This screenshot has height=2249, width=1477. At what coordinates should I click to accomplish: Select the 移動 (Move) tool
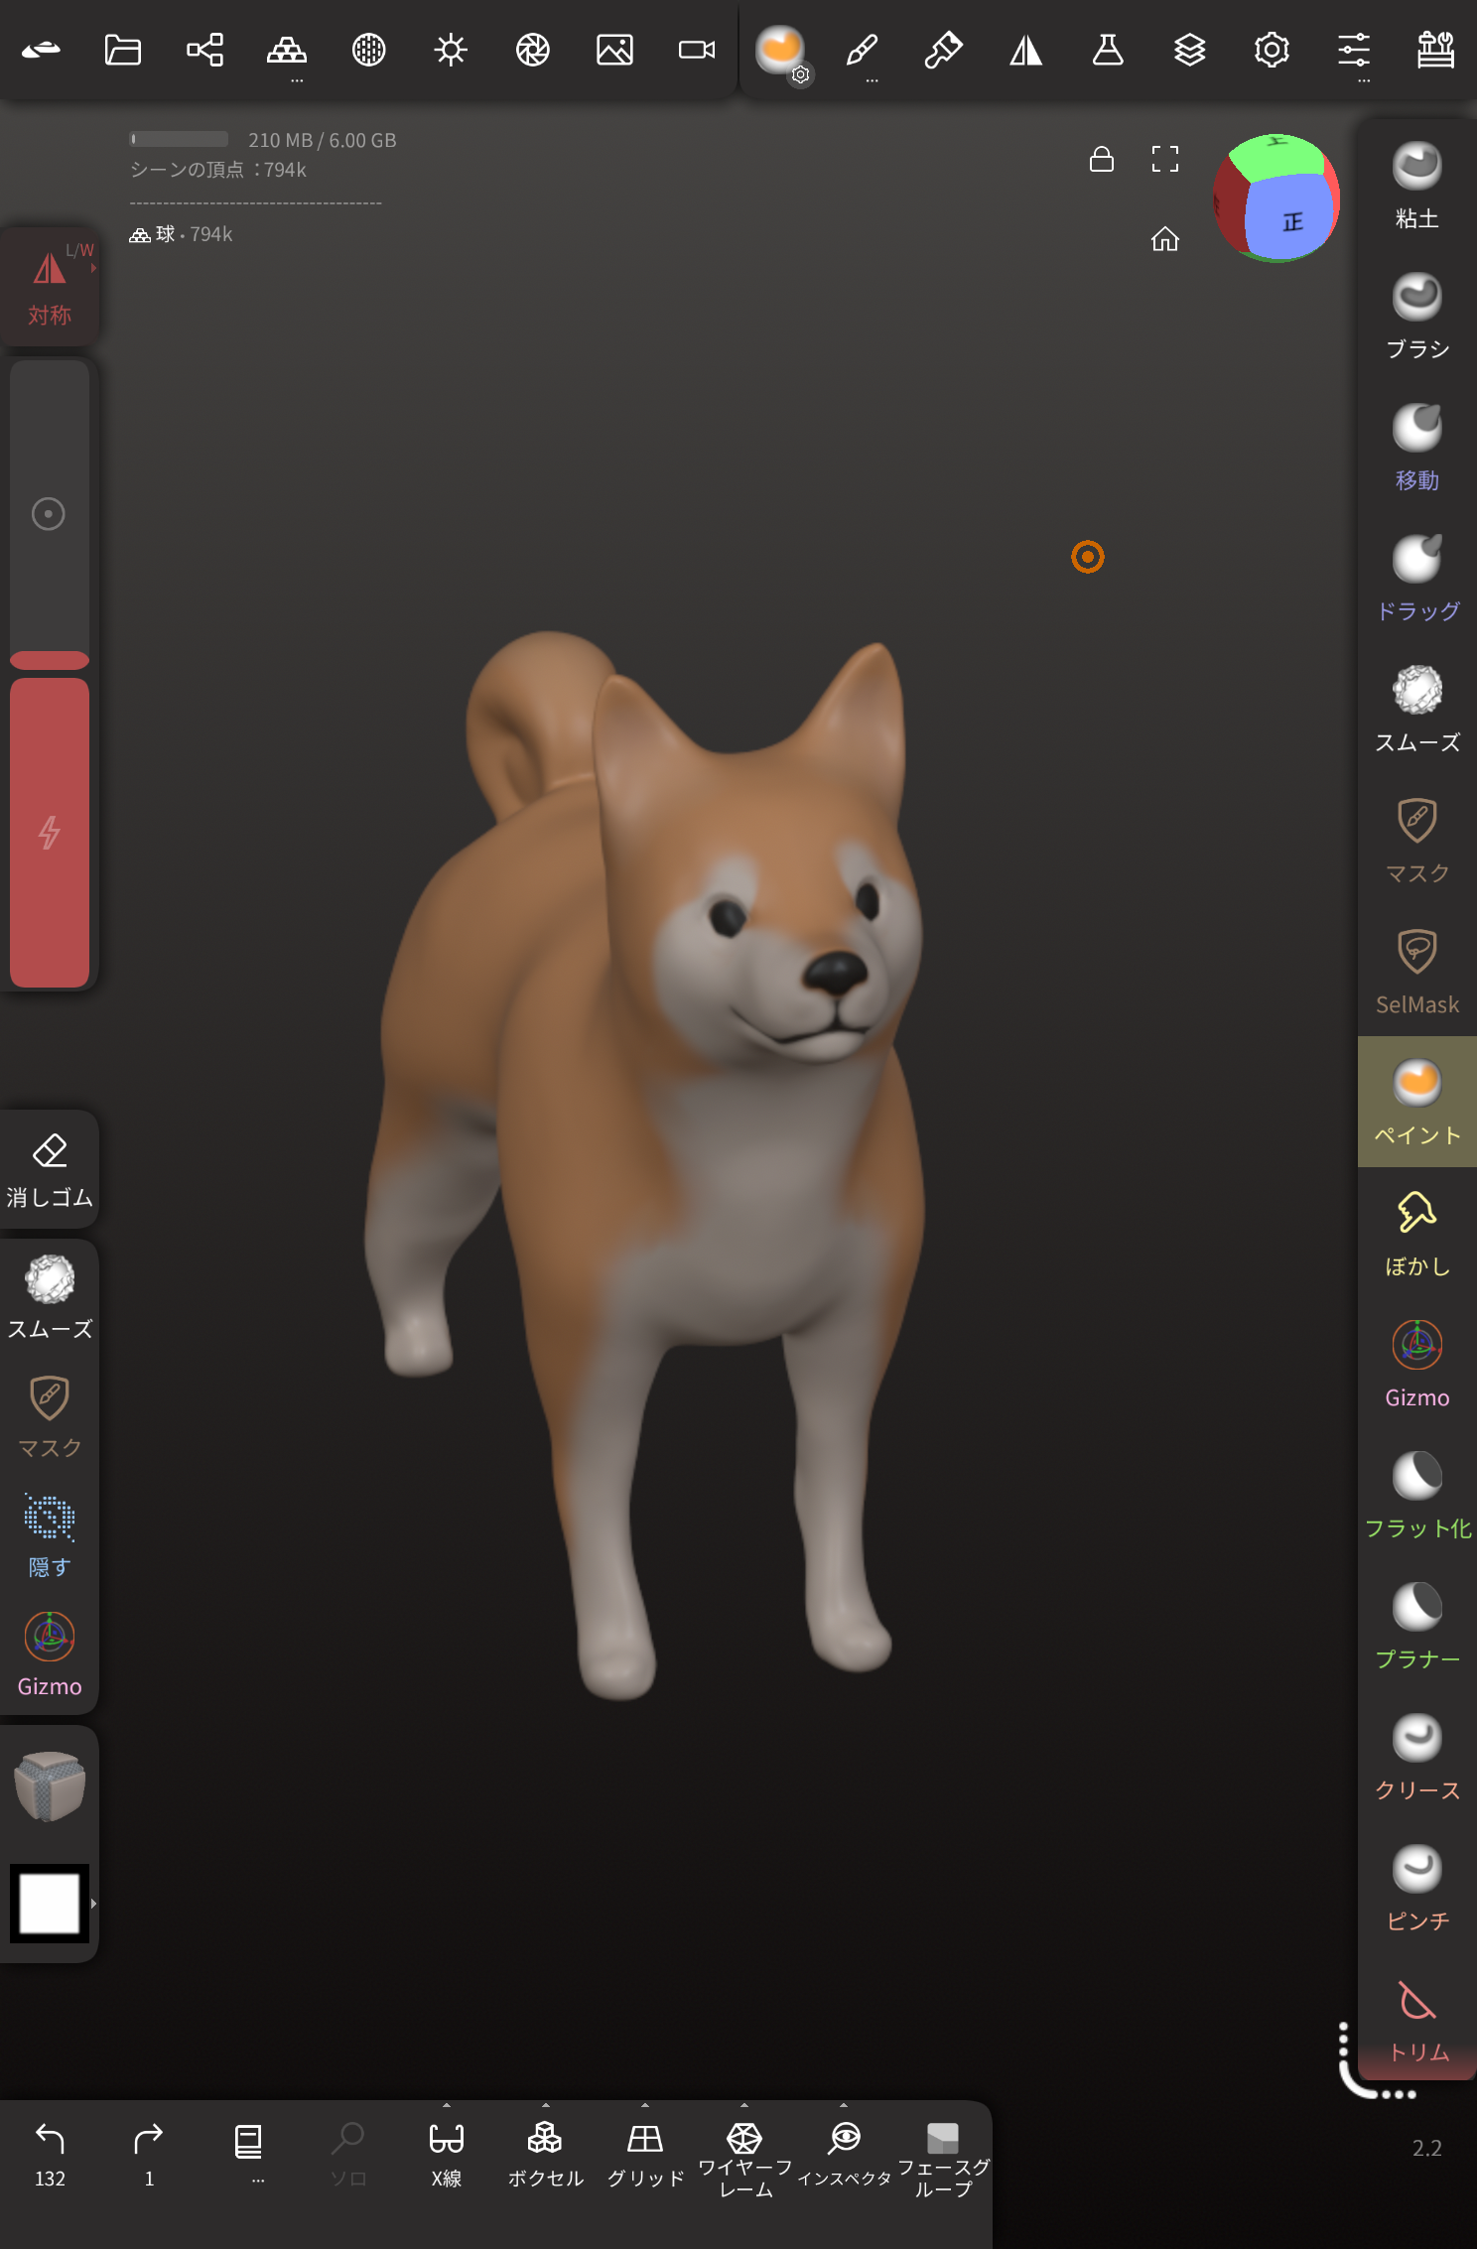[x=1416, y=447]
